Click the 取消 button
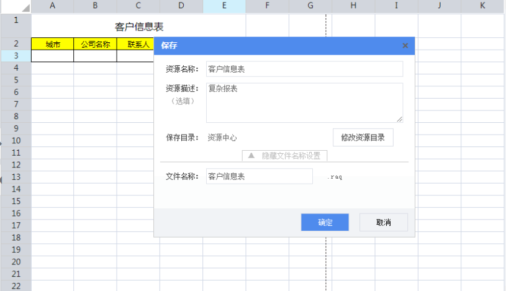 point(384,222)
